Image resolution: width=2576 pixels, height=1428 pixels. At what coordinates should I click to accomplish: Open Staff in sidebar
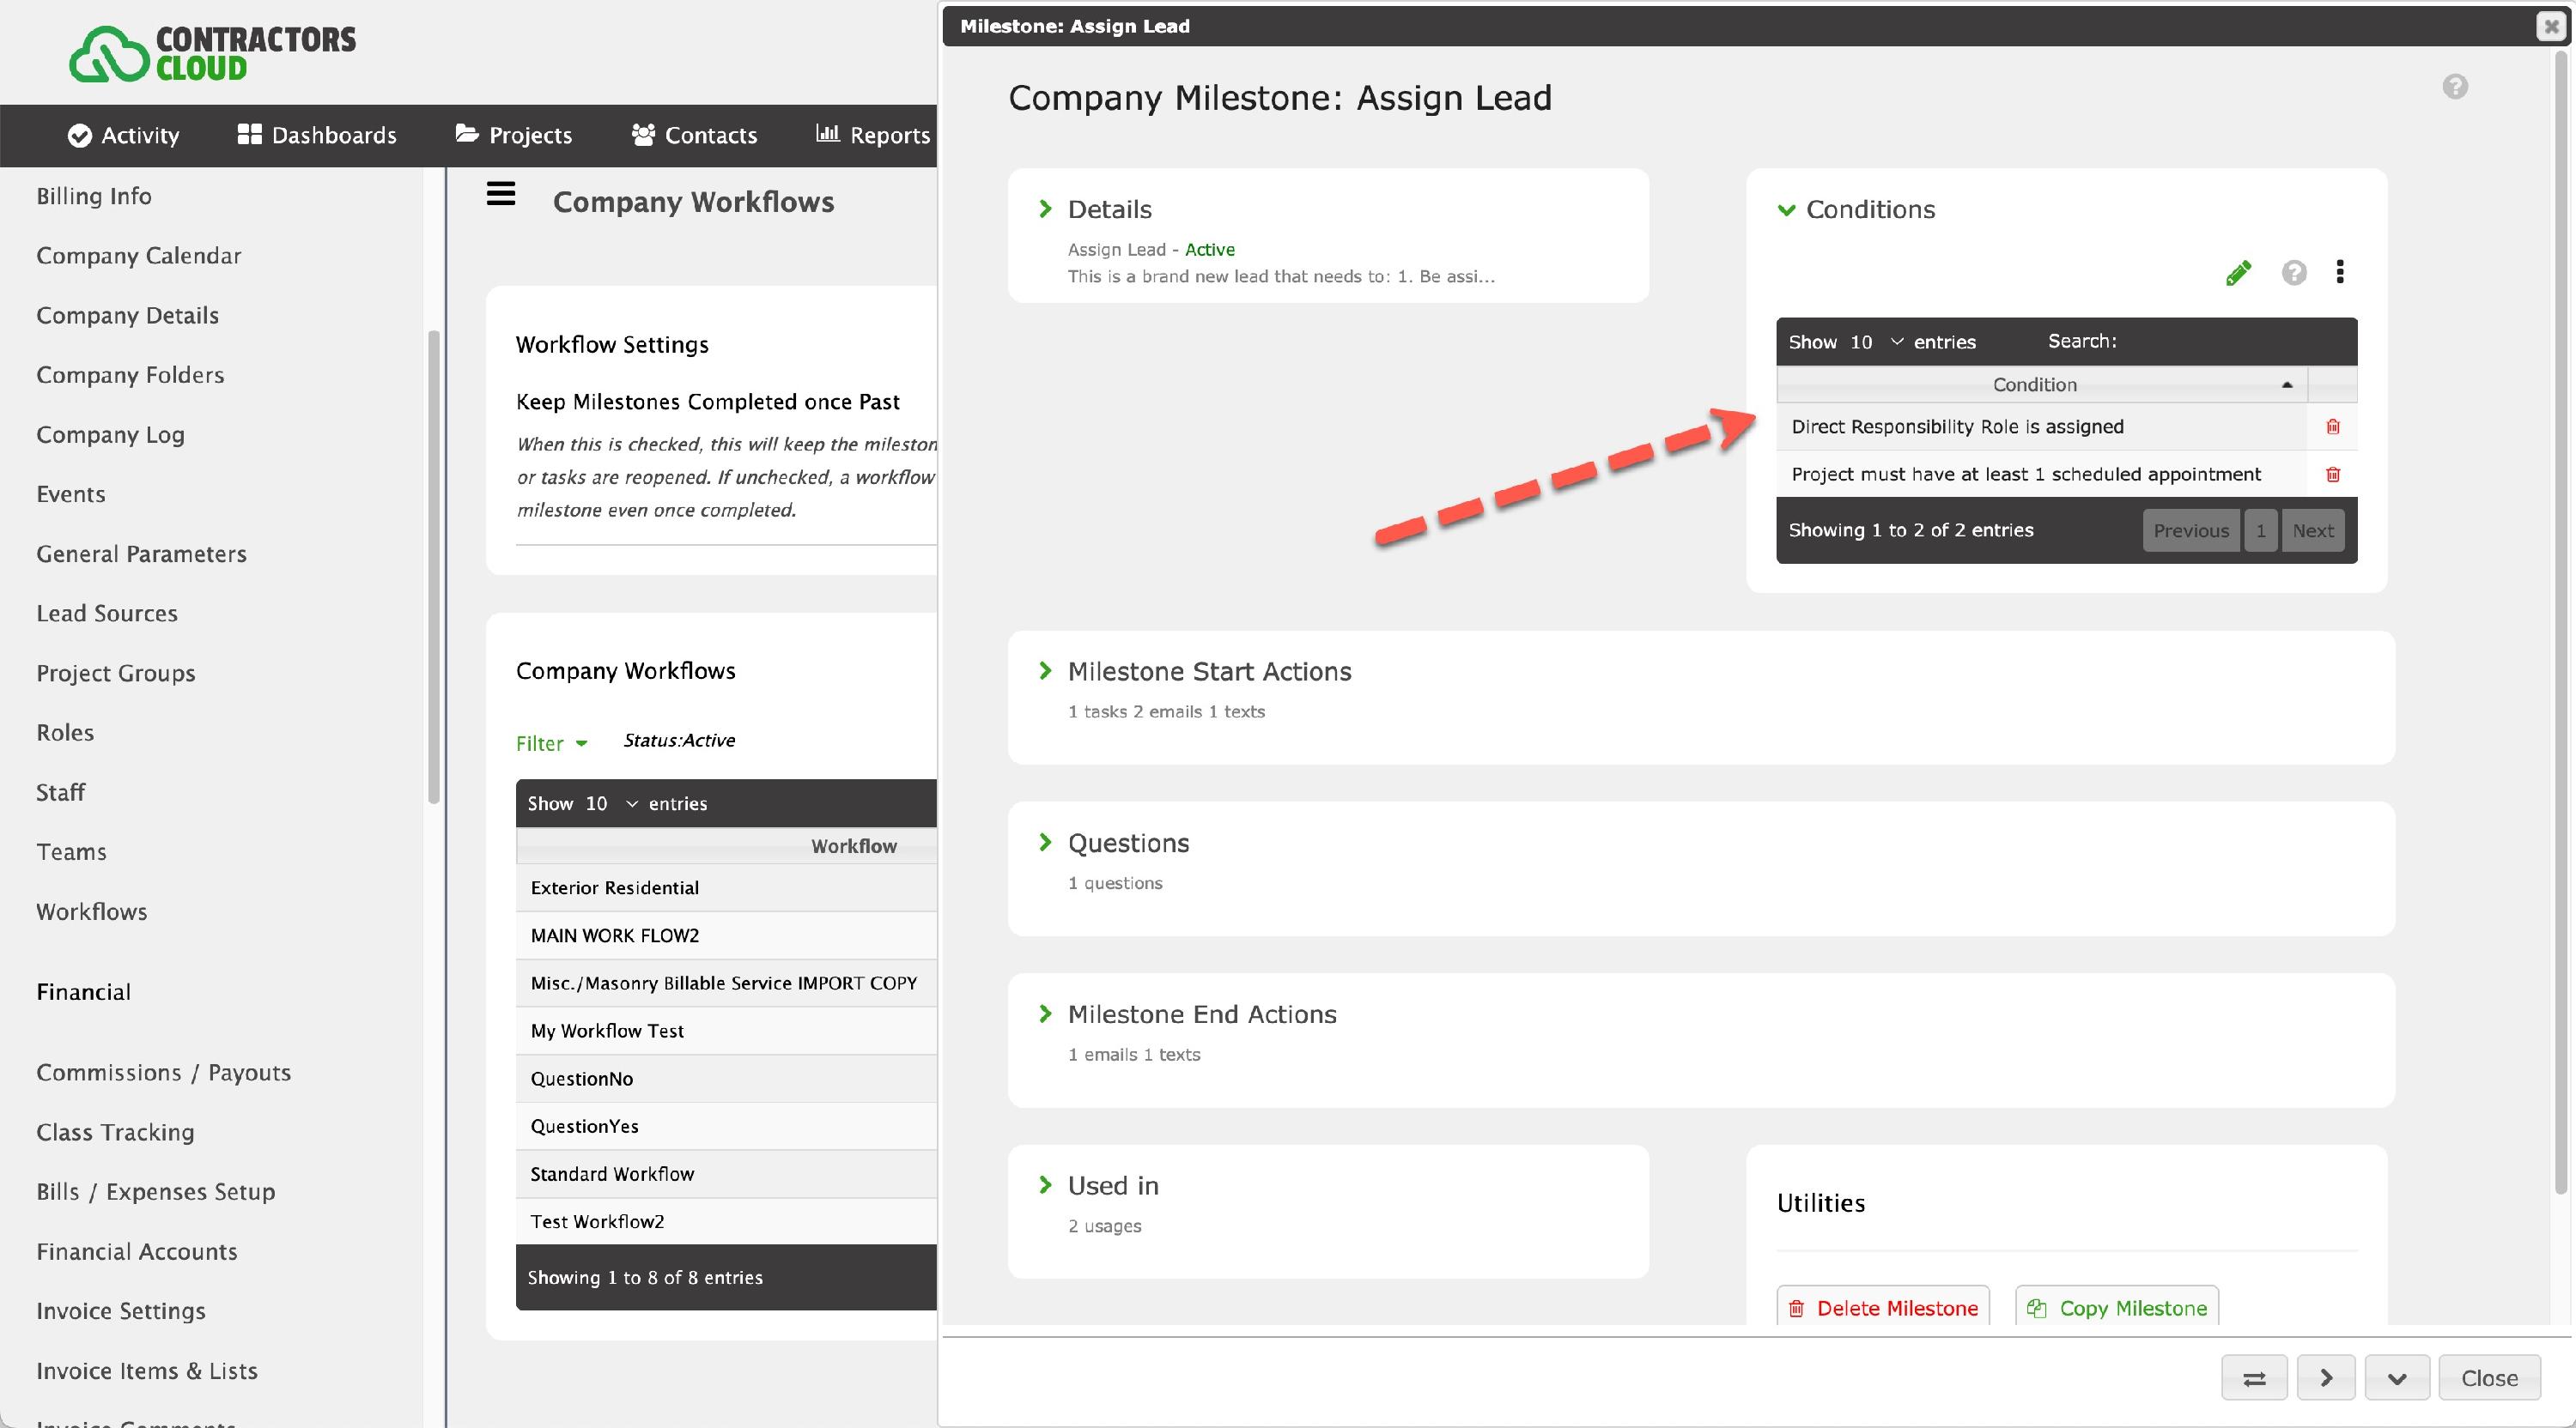(60, 792)
